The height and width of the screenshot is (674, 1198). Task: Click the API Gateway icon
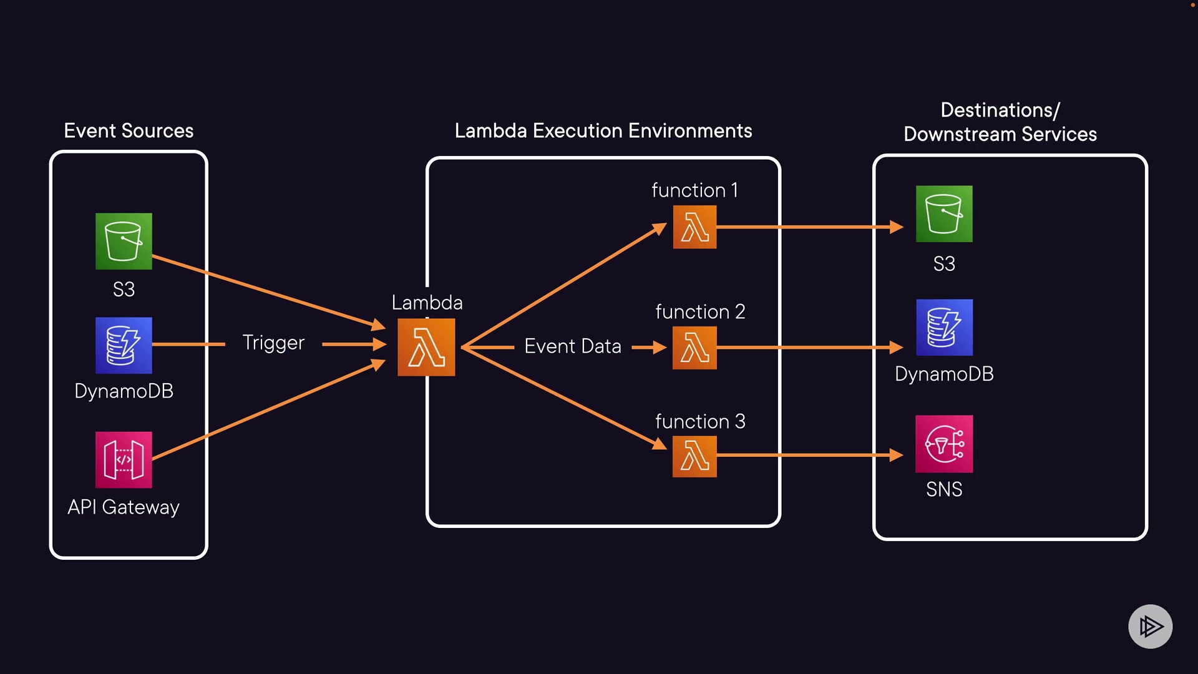coord(124,460)
